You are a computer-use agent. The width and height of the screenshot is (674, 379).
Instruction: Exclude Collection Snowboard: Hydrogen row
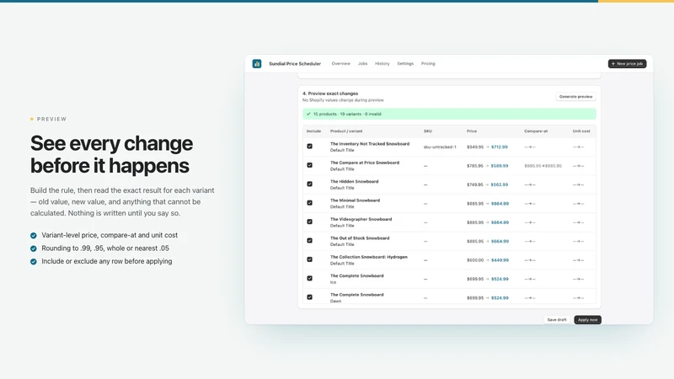coord(309,259)
